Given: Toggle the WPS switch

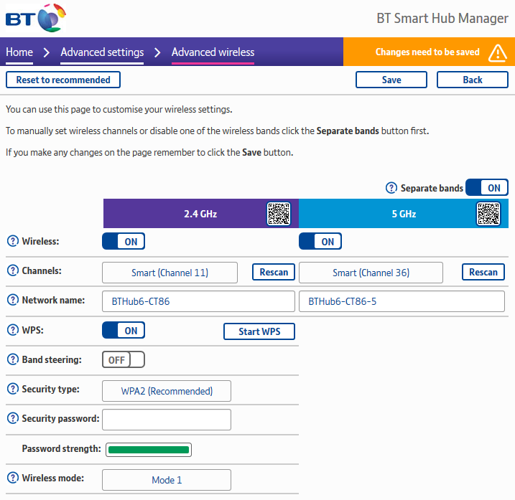Looking at the screenshot, I should [x=124, y=330].
